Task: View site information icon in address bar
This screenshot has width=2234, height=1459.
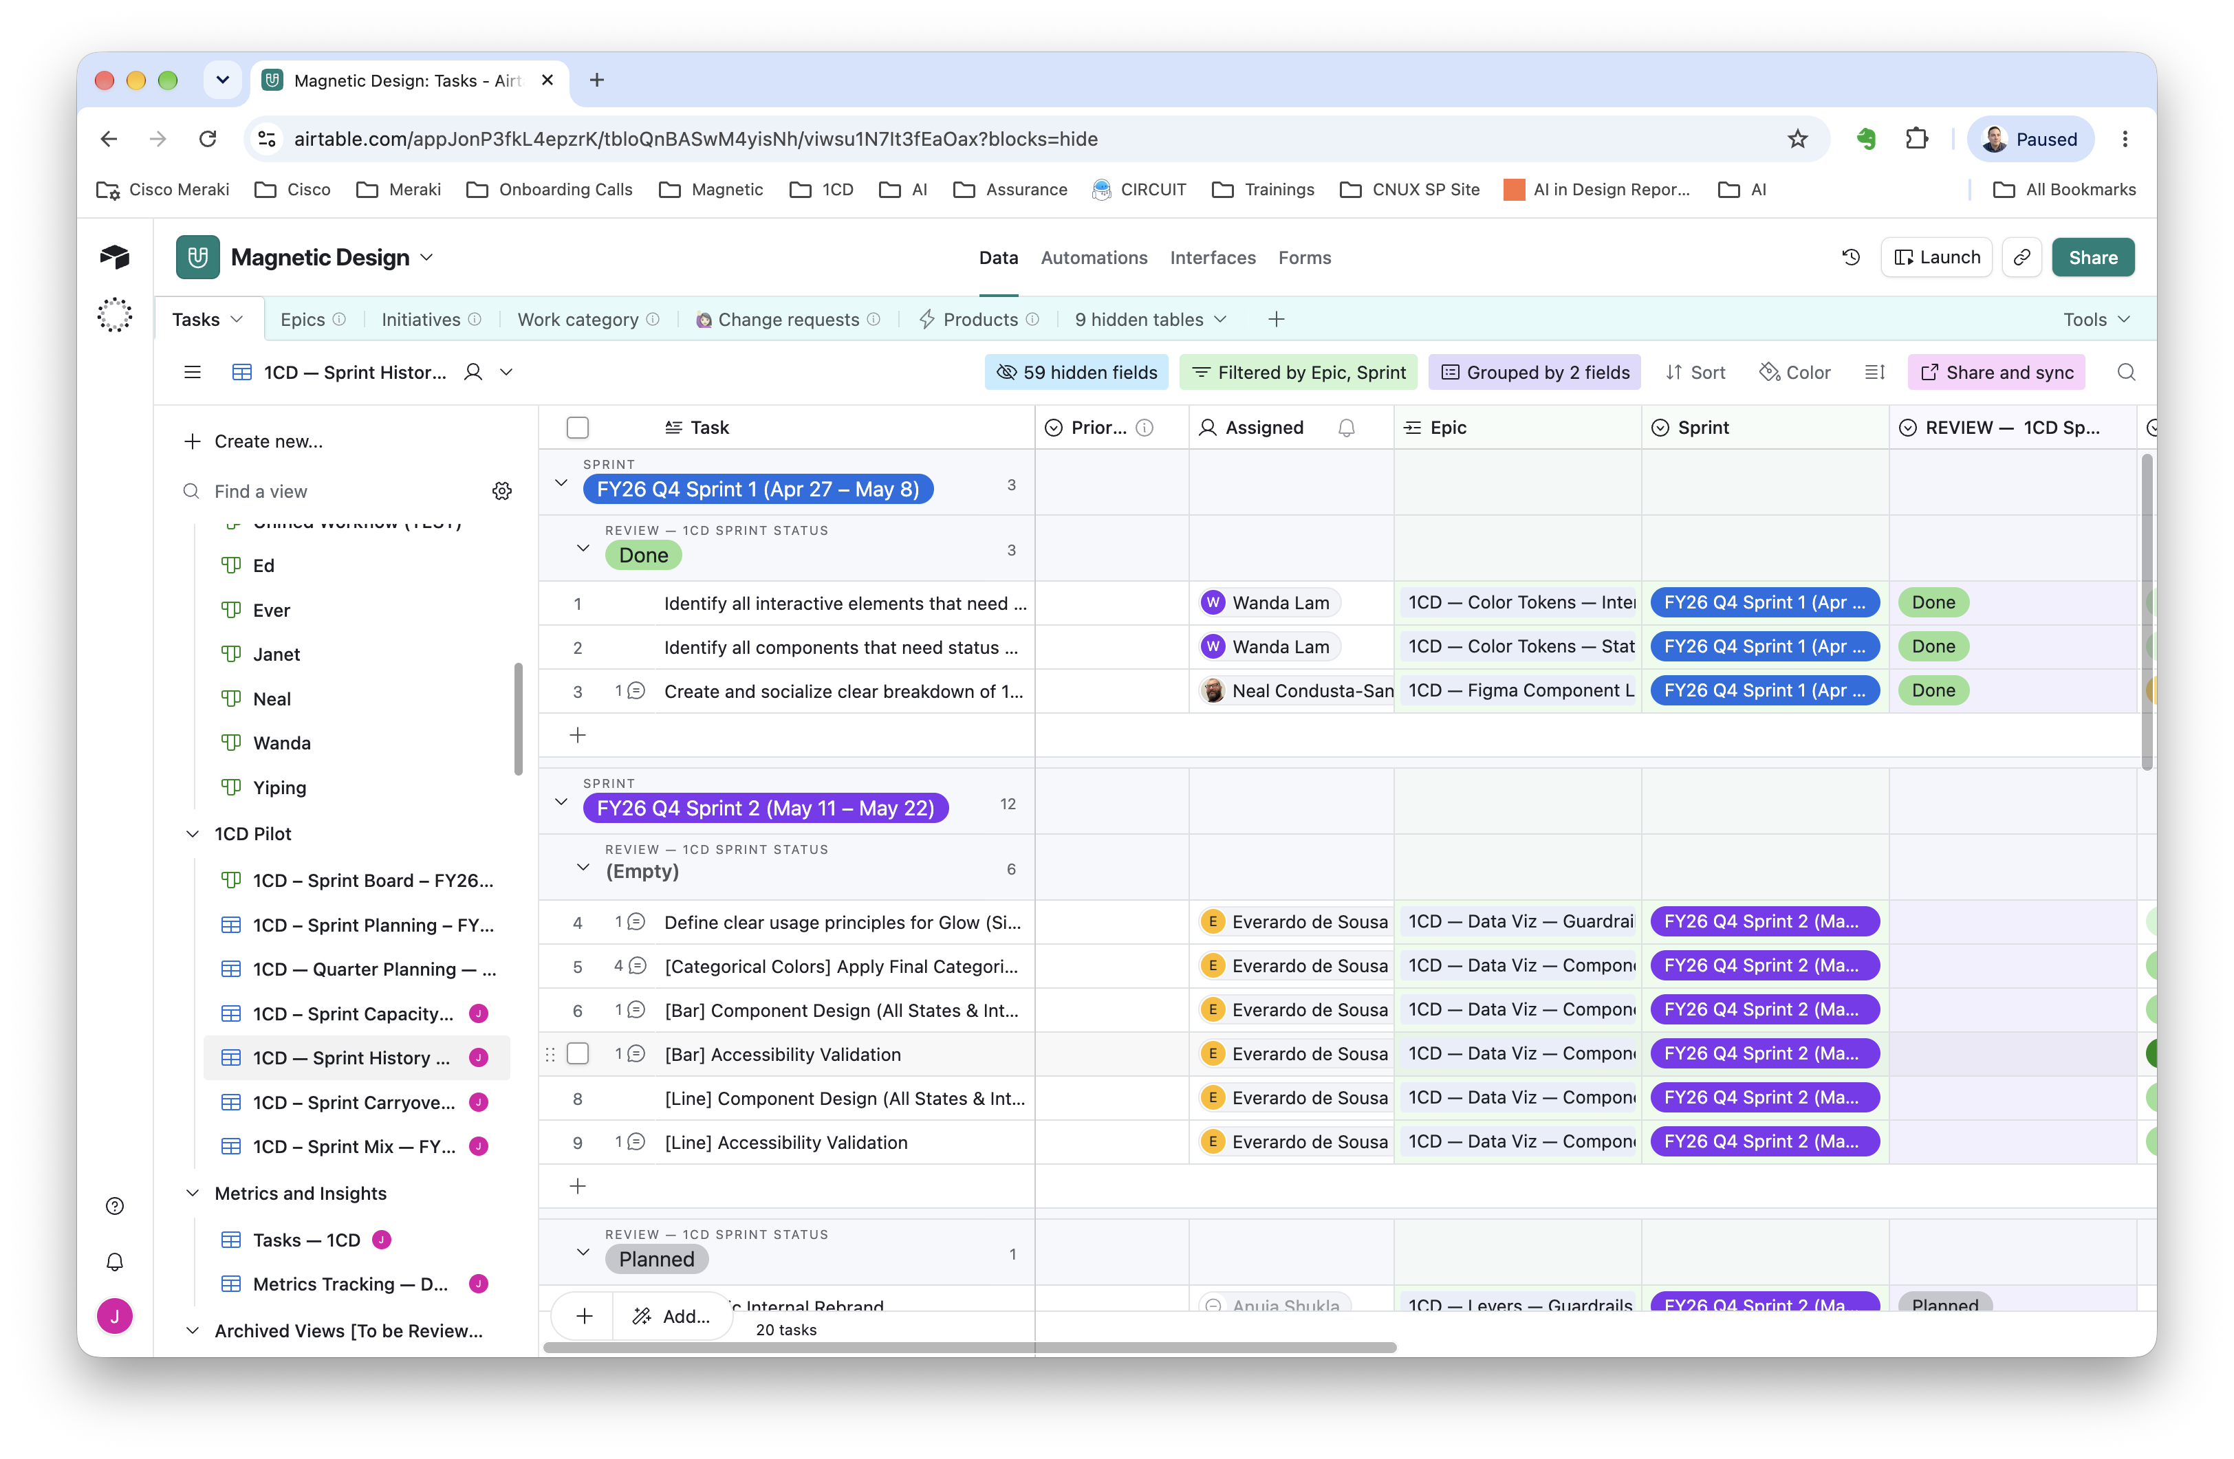Action: click(267, 139)
